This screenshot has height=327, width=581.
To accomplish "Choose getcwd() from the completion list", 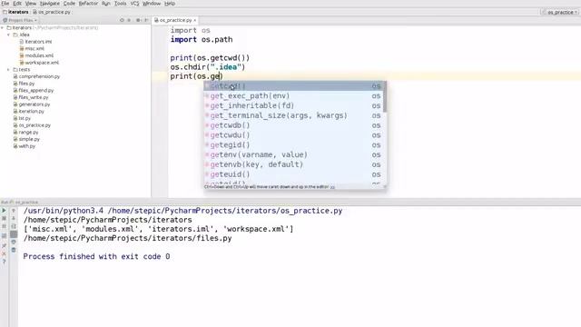I will (x=294, y=86).
